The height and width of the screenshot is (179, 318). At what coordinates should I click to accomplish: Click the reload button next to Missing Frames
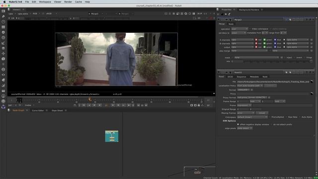coord(262,113)
